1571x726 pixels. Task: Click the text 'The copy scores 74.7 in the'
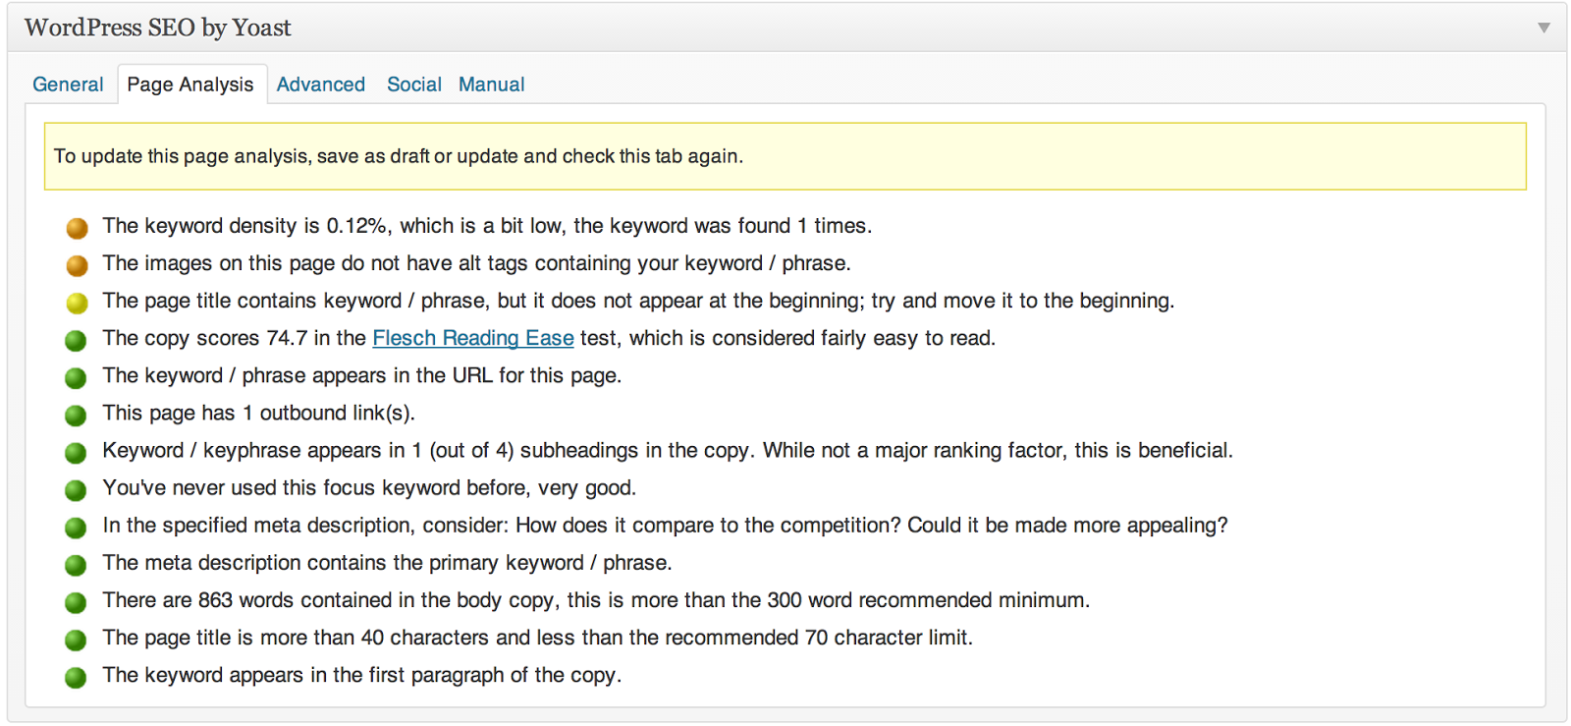tap(235, 338)
